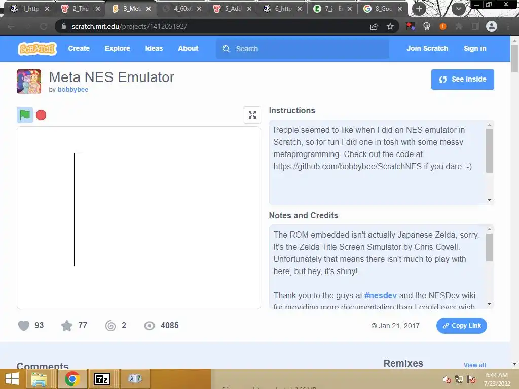Love this project via heart icon
Image resolution: width=519 pixels, height=389 pixels.
(x=24, y=326)
